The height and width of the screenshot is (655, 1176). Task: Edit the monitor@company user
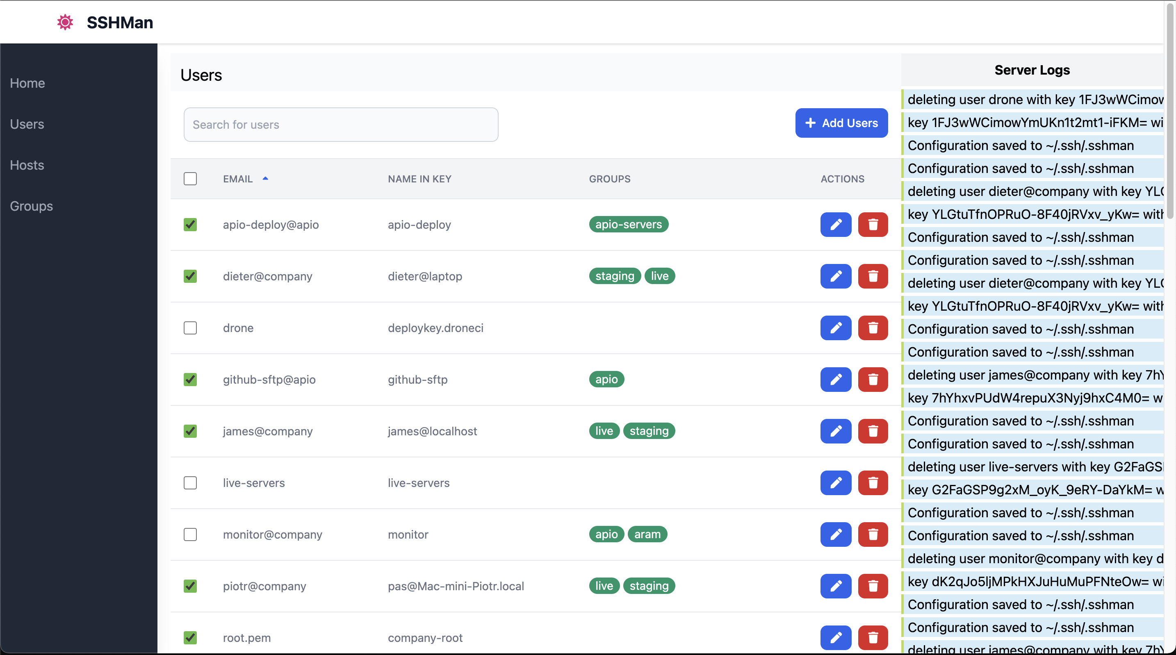(835, 534)
